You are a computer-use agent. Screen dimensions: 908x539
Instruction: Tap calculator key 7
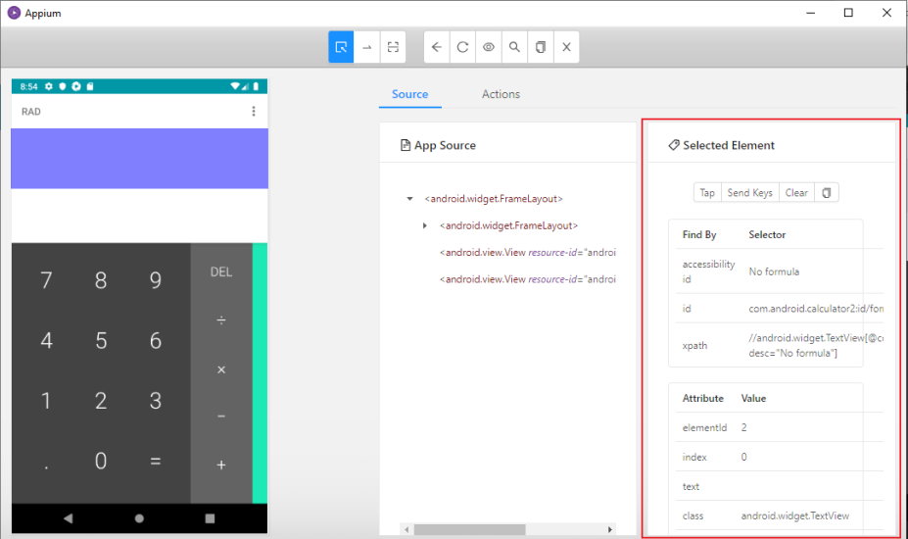tap(46, 280)
